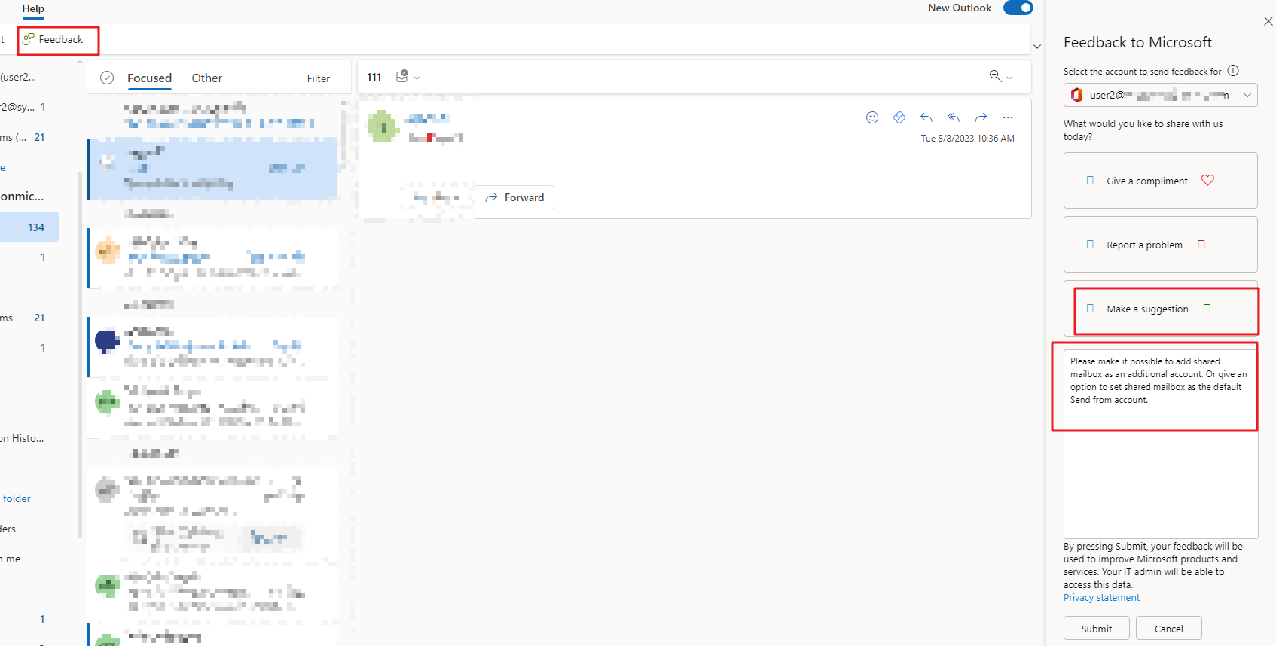Click the folder pane vertical scrollbar

[x=80, y=354]
